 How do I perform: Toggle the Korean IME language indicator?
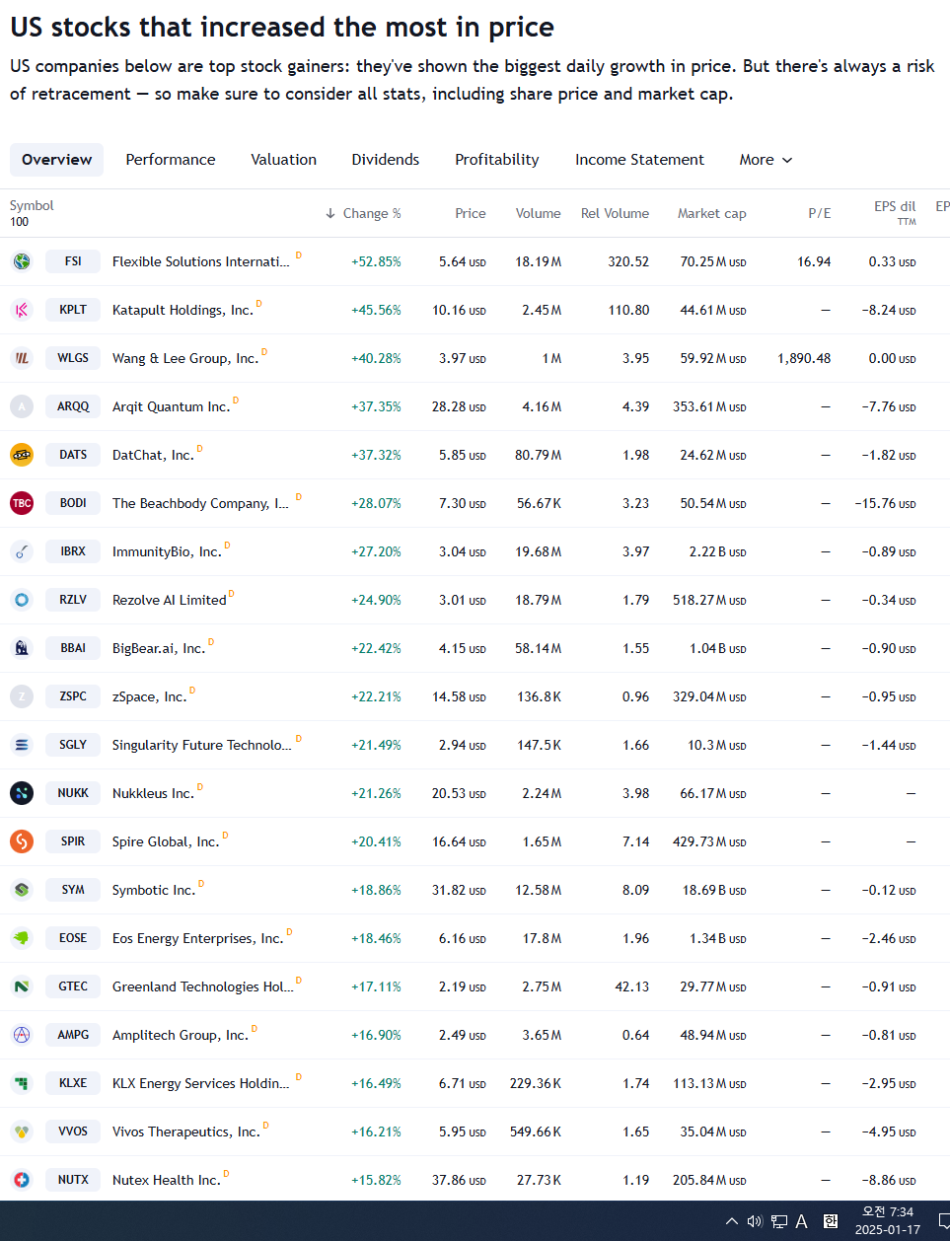coord(831,1221)
